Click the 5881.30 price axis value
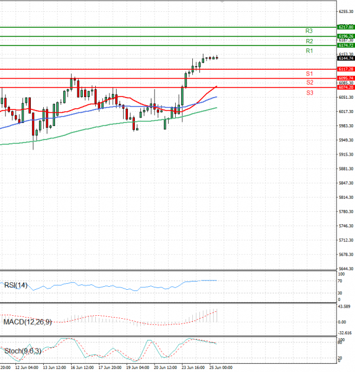Viewport: 355px width, 372px height. coord(346,169)
